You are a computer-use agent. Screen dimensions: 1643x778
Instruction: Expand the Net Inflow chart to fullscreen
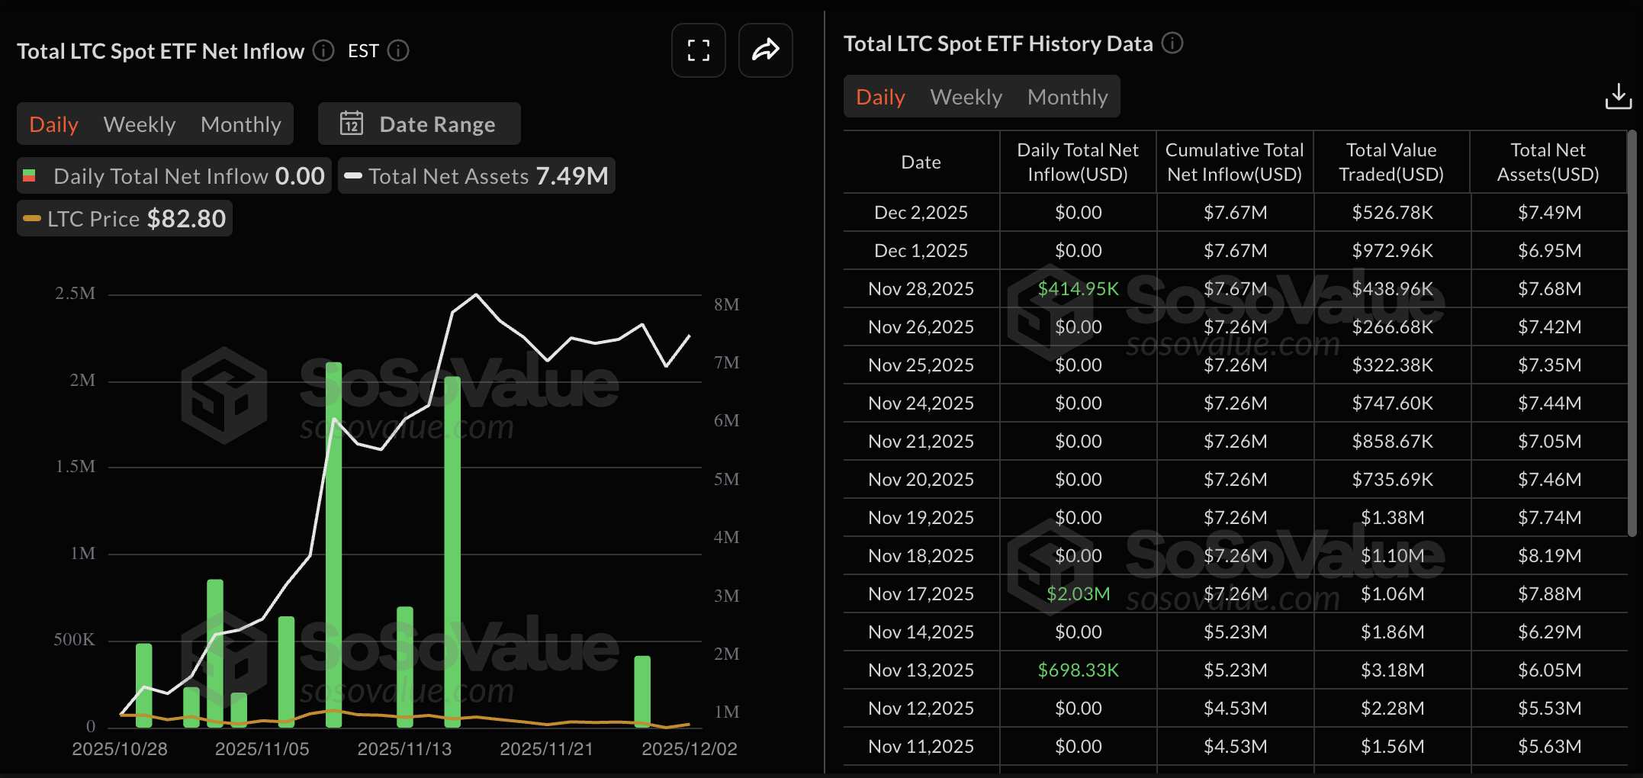tap(697, 50)
